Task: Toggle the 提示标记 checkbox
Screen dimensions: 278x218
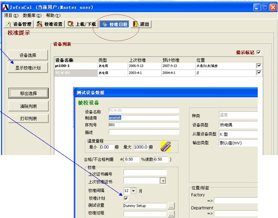Action: coord(259,52)
